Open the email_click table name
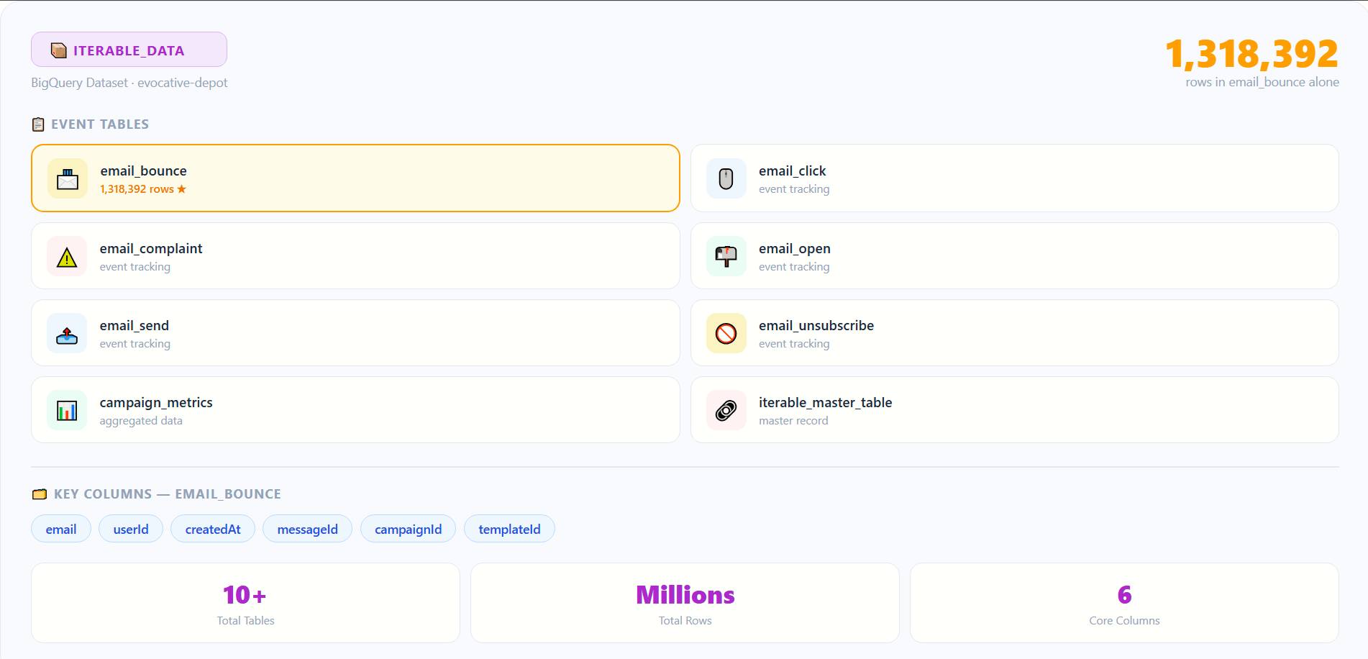Image resolution: width=1368 pixels, height=659 pixels. click(x=792, y=171)
